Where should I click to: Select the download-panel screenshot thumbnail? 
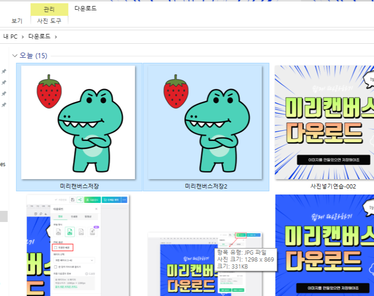point(78,245)
